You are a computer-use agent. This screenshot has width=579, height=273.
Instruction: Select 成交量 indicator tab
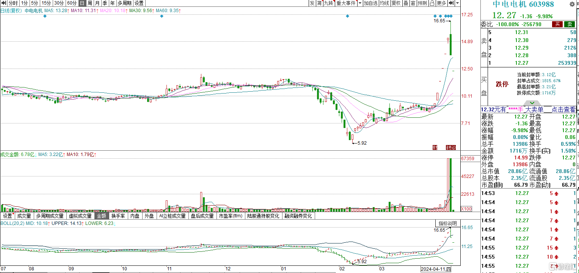tap(24, 216)
